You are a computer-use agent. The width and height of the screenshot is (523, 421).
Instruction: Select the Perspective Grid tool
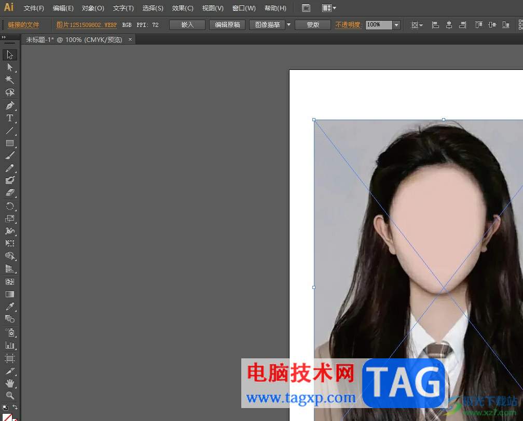tap(10, 269)
